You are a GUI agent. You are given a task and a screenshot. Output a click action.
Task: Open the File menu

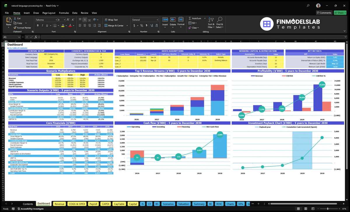[7, 13]
